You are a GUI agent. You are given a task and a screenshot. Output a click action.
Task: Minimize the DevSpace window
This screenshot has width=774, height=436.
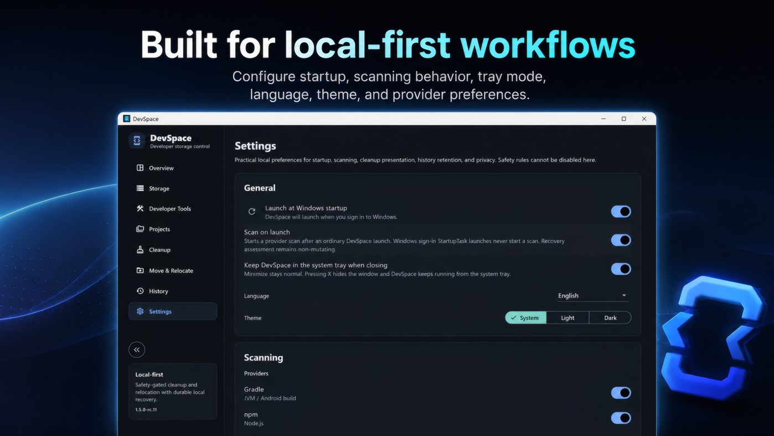(603, 119)
